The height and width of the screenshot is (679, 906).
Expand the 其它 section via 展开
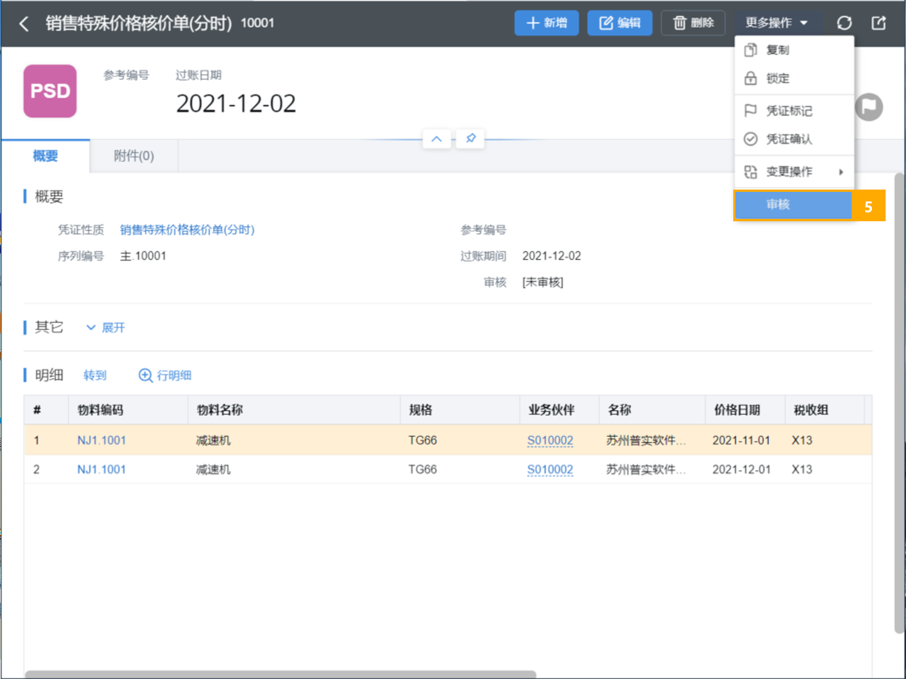click(x=105, y=328)
